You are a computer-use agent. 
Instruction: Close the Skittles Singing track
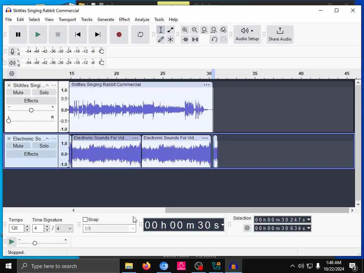coord(9,85)
